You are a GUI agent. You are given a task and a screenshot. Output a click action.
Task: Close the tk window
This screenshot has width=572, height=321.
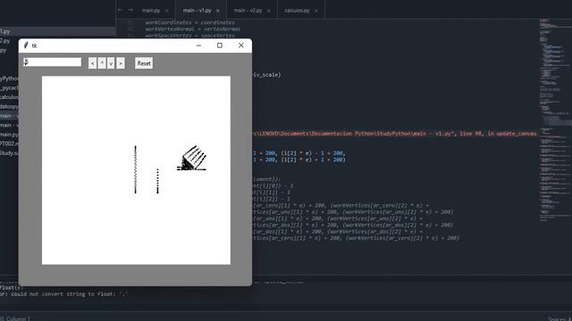point(241,45)
